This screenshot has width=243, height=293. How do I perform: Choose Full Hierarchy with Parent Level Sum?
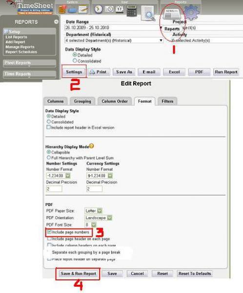(49, 157)
